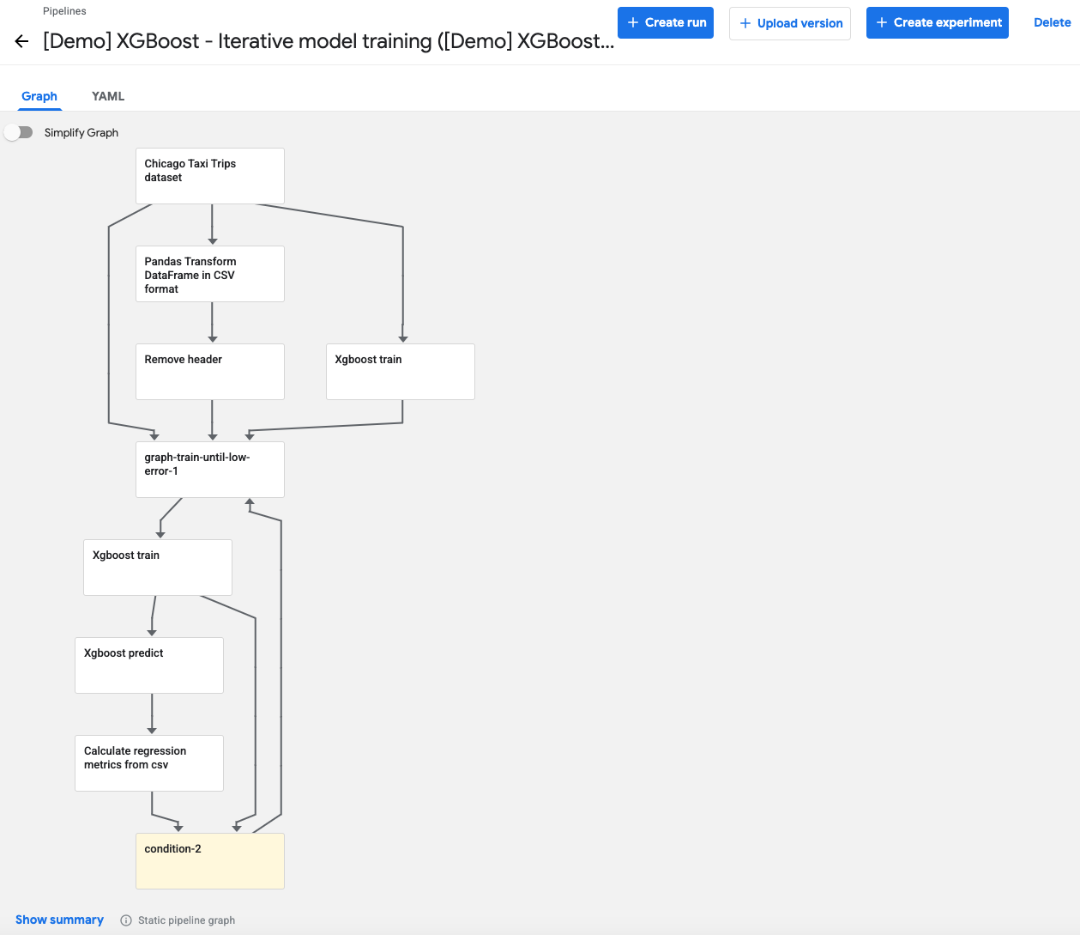1080x935 pixels.
Task: Click the Upload version button
Action: coord(789,23)
